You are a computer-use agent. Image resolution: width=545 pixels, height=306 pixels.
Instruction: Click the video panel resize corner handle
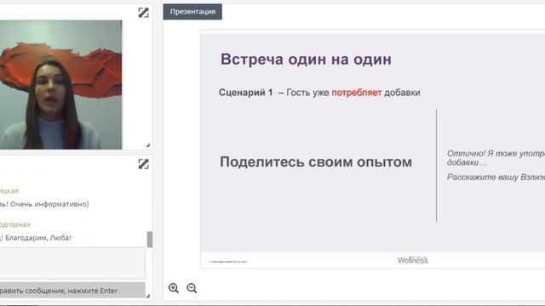coord(147,145)
